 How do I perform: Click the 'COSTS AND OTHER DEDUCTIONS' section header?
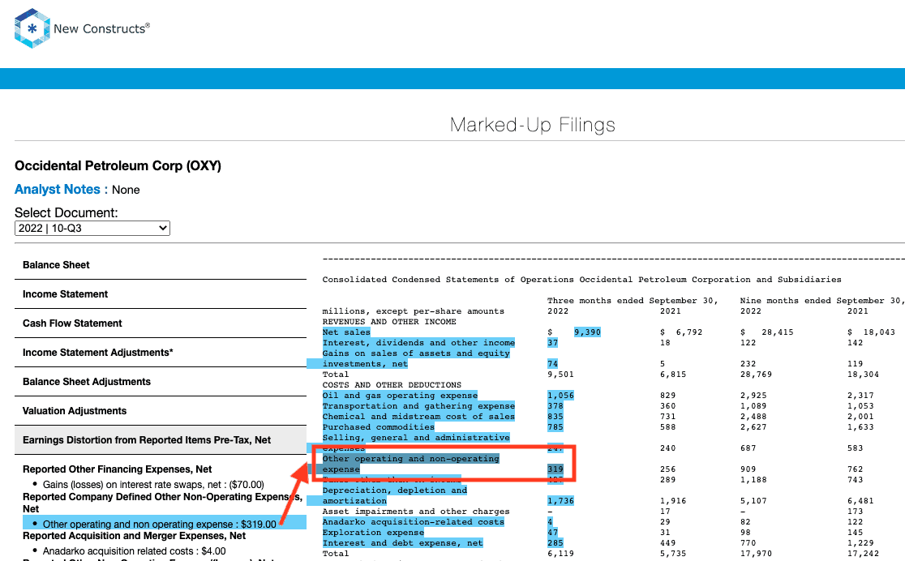click(x=392, y=385)
